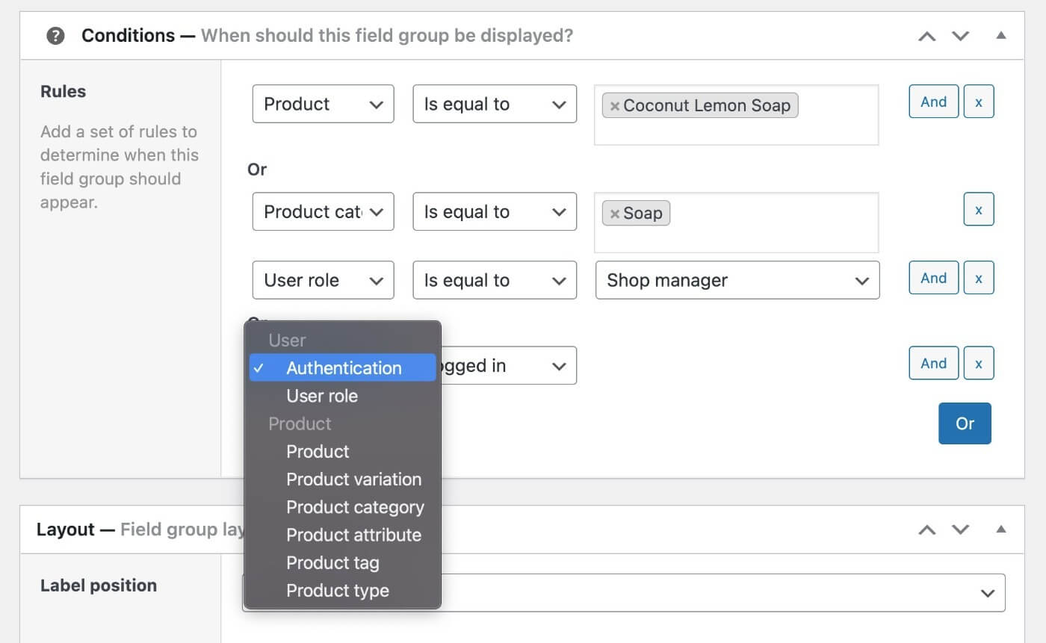Screen dimensions: 1046x643
Task: Click And button in Authentication rule row
Action: [x=934, y=363]
